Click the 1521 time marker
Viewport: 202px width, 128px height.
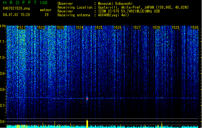click(x=22, y=28)
